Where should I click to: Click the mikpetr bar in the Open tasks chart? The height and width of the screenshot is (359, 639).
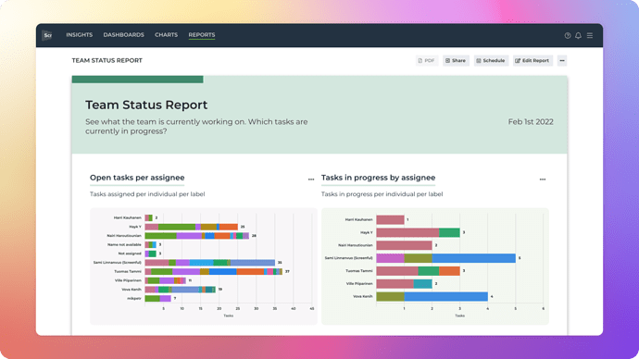158,298
